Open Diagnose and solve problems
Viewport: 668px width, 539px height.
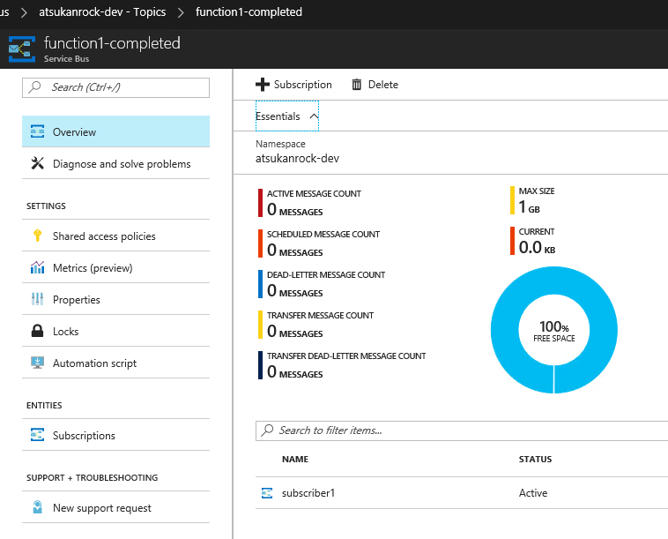(x=115, y=163)
